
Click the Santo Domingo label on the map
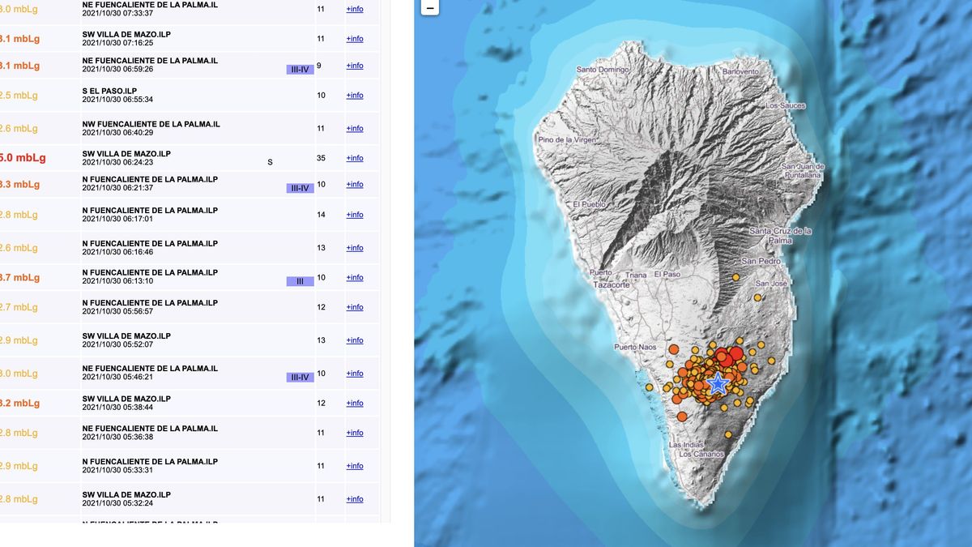[603, 70]
